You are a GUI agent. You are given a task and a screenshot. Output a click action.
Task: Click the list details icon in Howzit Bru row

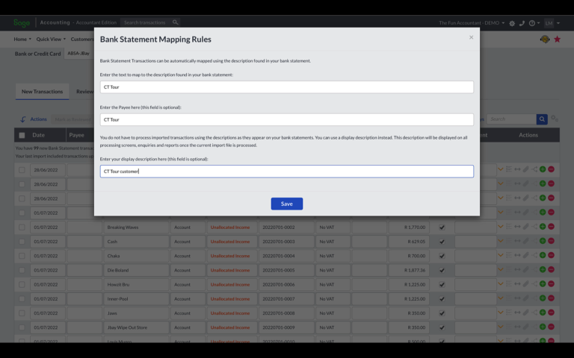tap(509, 284)
